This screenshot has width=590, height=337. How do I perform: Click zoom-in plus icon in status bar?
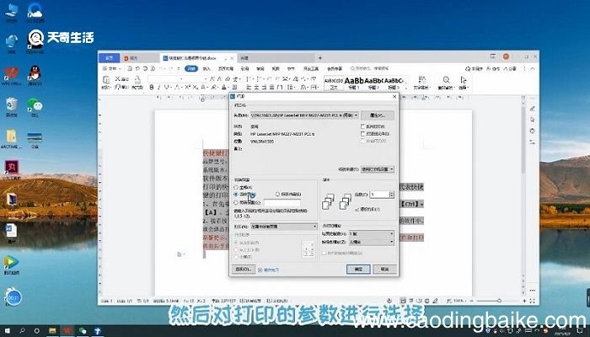(x=524, y=301)
